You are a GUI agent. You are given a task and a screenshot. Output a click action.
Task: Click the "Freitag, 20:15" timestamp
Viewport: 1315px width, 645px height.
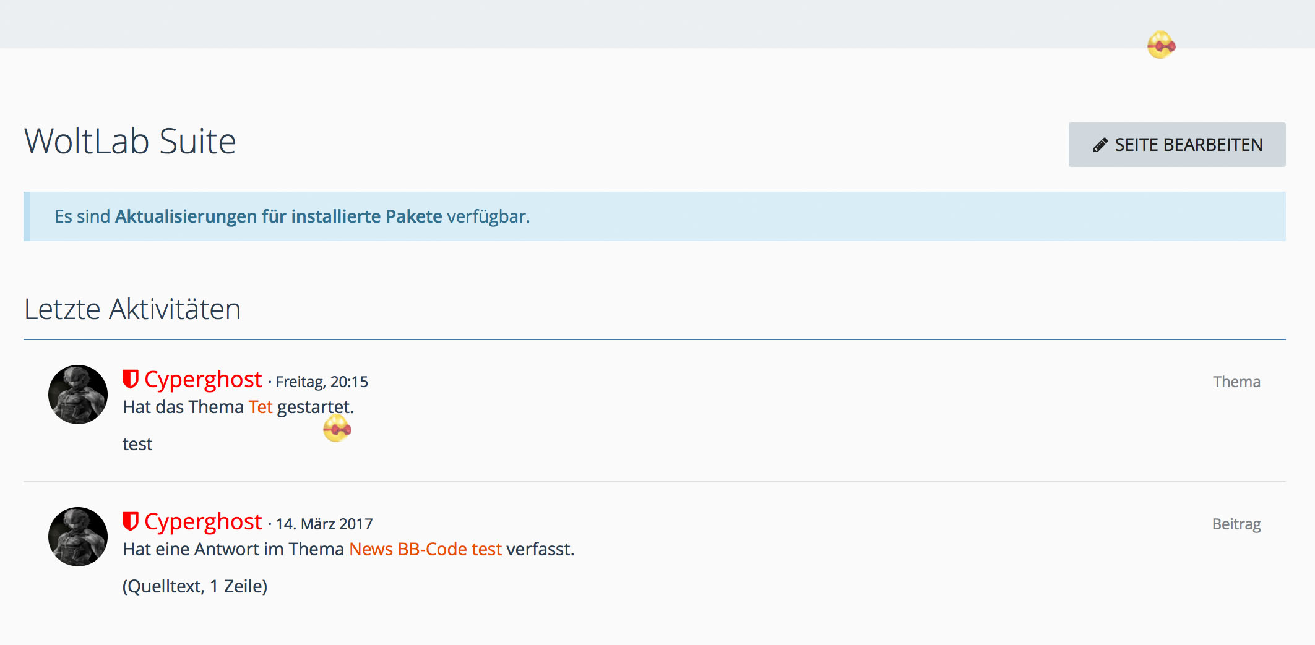(x=322, y=382)
